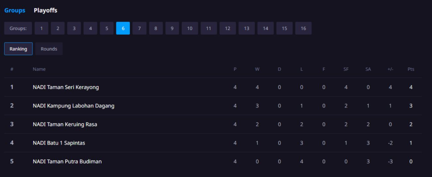Open the Groups tab
This screenshot has height=177, width=432.
point(15,11)
